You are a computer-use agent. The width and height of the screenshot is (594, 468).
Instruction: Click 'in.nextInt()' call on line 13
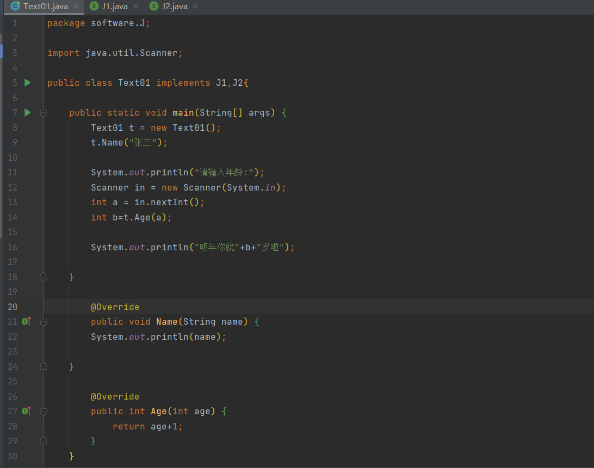pos(166,203)
